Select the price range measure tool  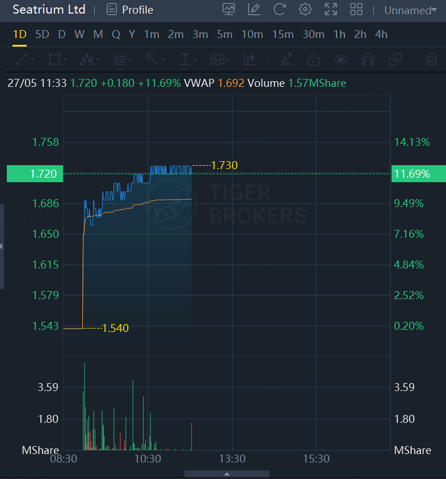(x=185, y=59)
